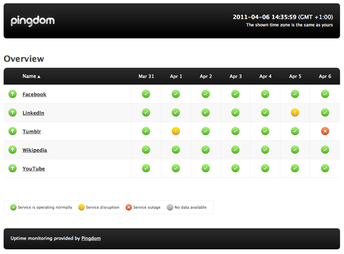Click the 'Service disruption' legend text

(103, 208)
